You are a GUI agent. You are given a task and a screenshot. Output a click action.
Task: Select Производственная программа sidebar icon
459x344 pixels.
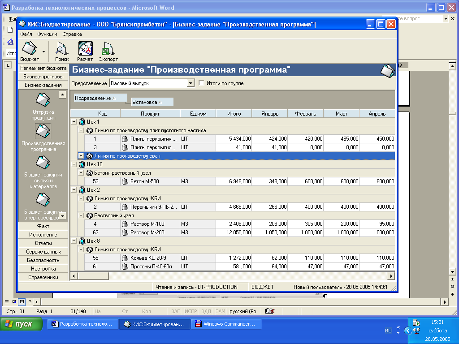(43, 131)
